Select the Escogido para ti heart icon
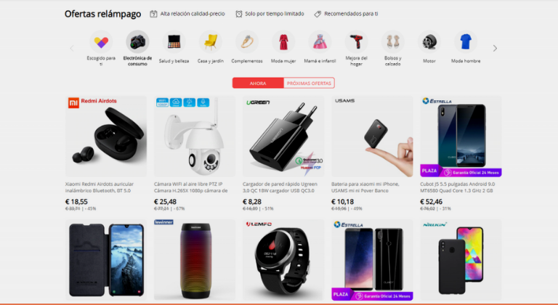Image resolution: width=558 pixels, height=305 pixels. [101, 42]
